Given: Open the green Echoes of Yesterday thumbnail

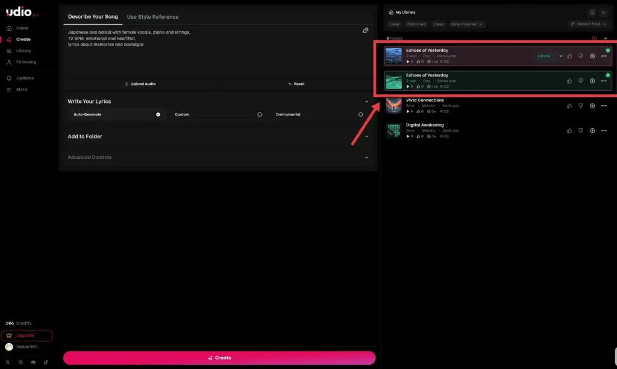Looking at the screenshot, I should click(393, 81).
